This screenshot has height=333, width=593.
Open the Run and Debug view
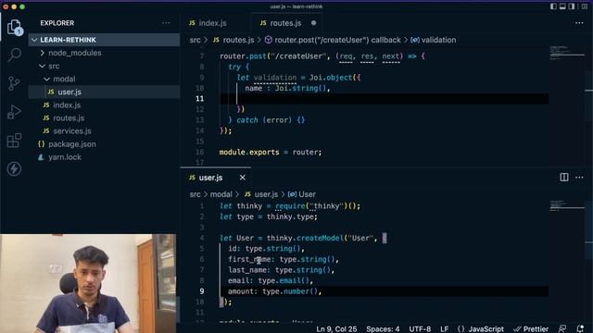(15, 112)
